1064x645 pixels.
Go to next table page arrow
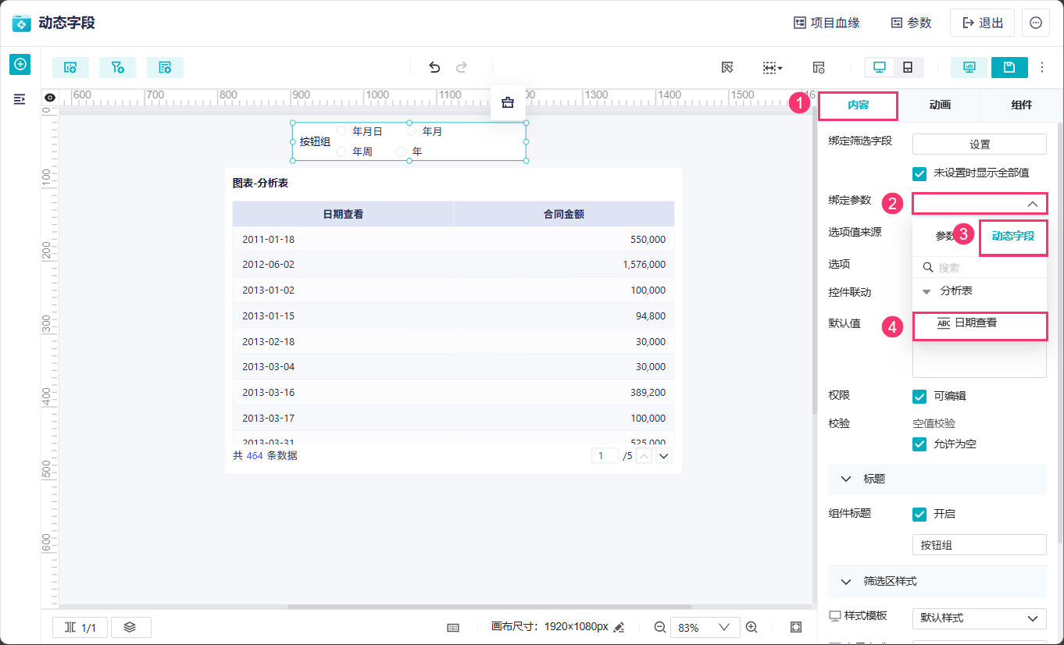tap(664, 456)
